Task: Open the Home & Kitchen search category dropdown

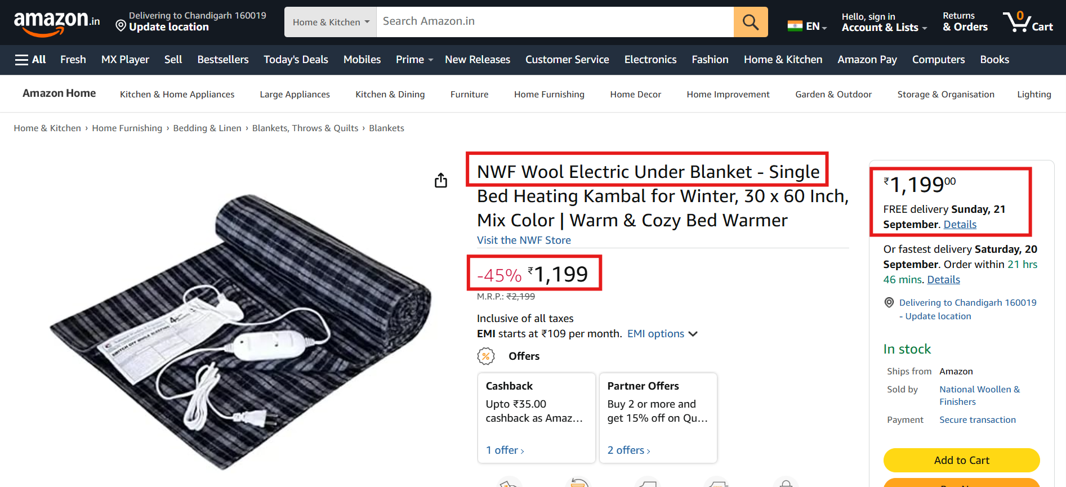Action: coord(331,22)
